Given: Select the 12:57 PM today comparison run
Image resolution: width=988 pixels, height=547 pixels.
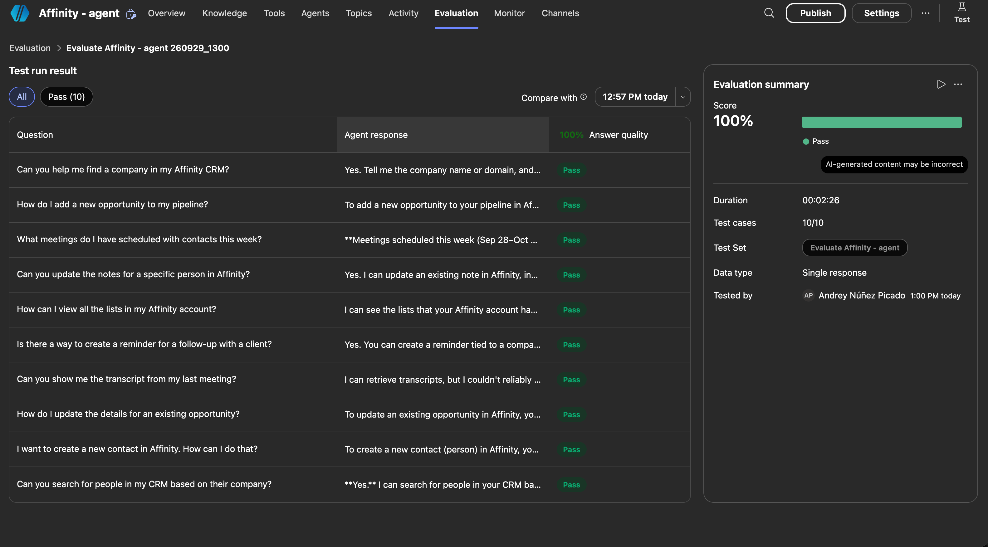Looking at the screenshot, I should [635, 97].
